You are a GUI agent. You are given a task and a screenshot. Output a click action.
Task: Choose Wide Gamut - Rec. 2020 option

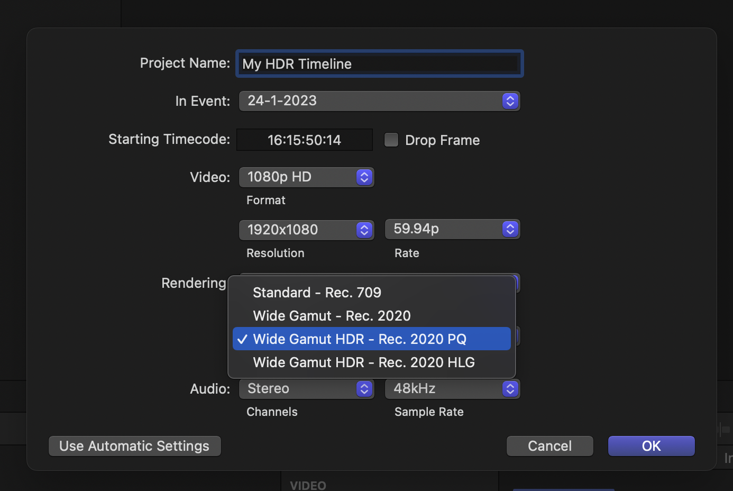(x=332, y=316)
